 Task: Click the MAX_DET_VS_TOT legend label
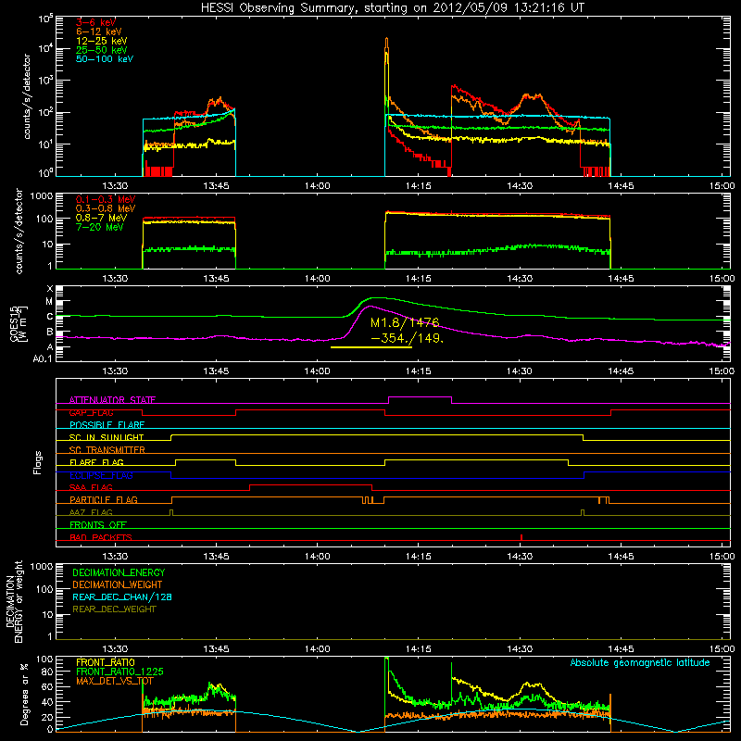click(x=114, y=681)
